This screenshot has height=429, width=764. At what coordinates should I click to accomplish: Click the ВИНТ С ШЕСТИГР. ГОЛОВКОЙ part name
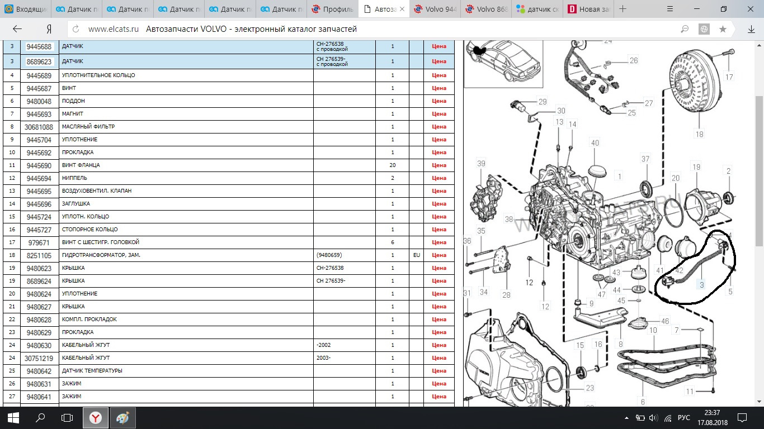coord(101,242)
